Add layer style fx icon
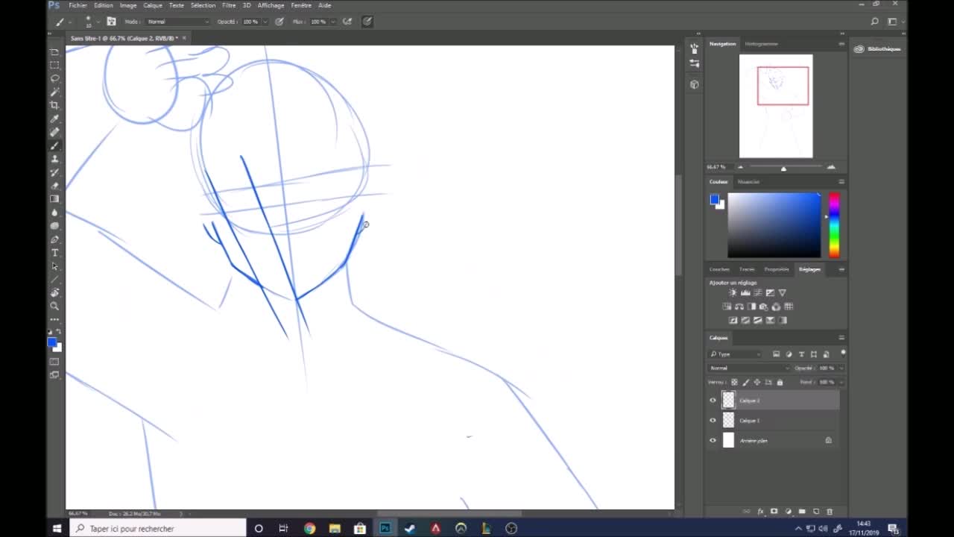The width and height of the screenshot is (954, 537). point(761,512)
